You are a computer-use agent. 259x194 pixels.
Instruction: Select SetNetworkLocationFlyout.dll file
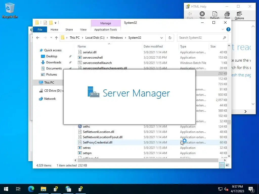(x=103, y=137)
